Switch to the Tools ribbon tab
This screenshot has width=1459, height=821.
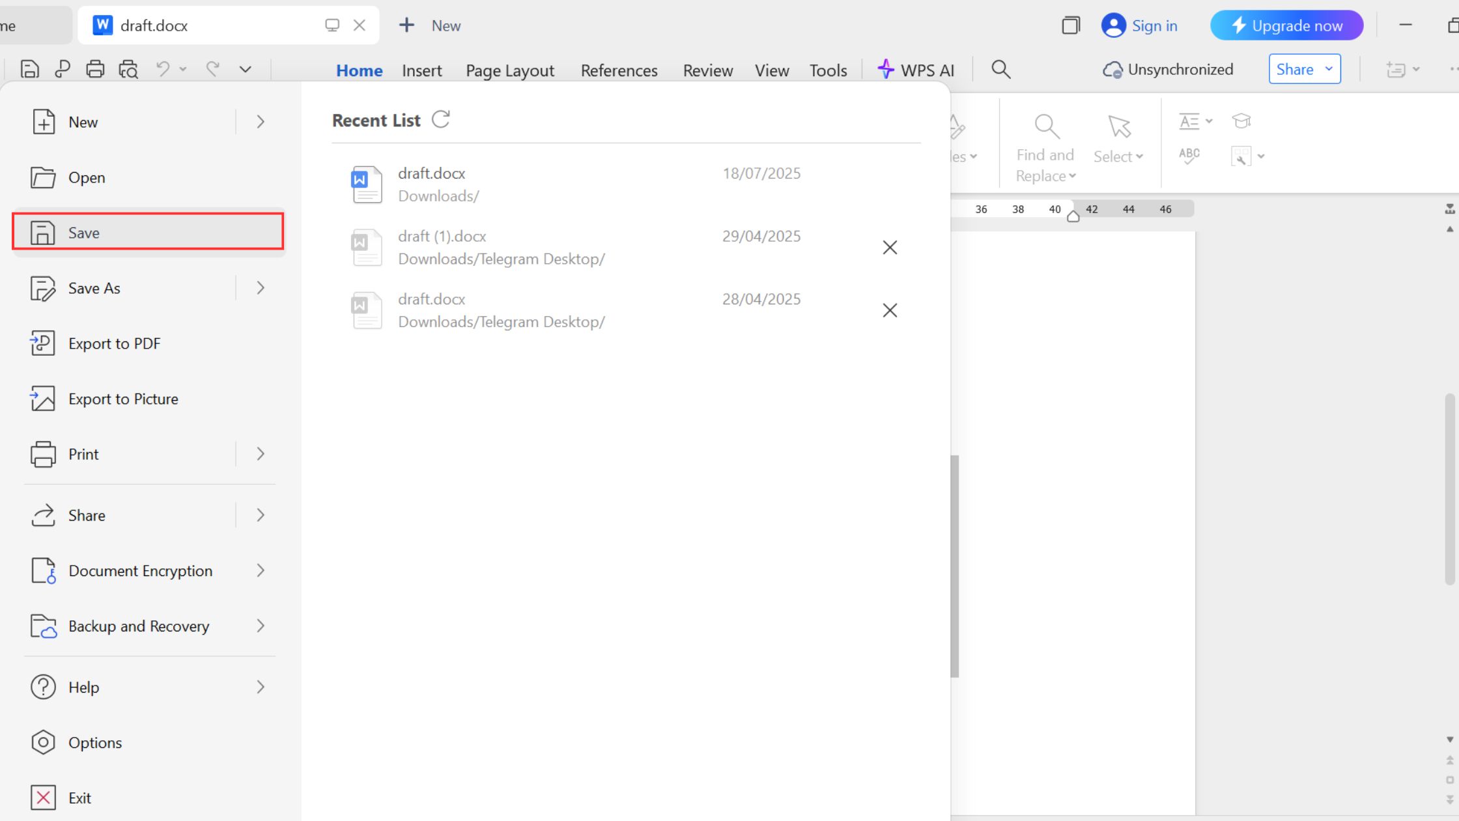[828, 70]
